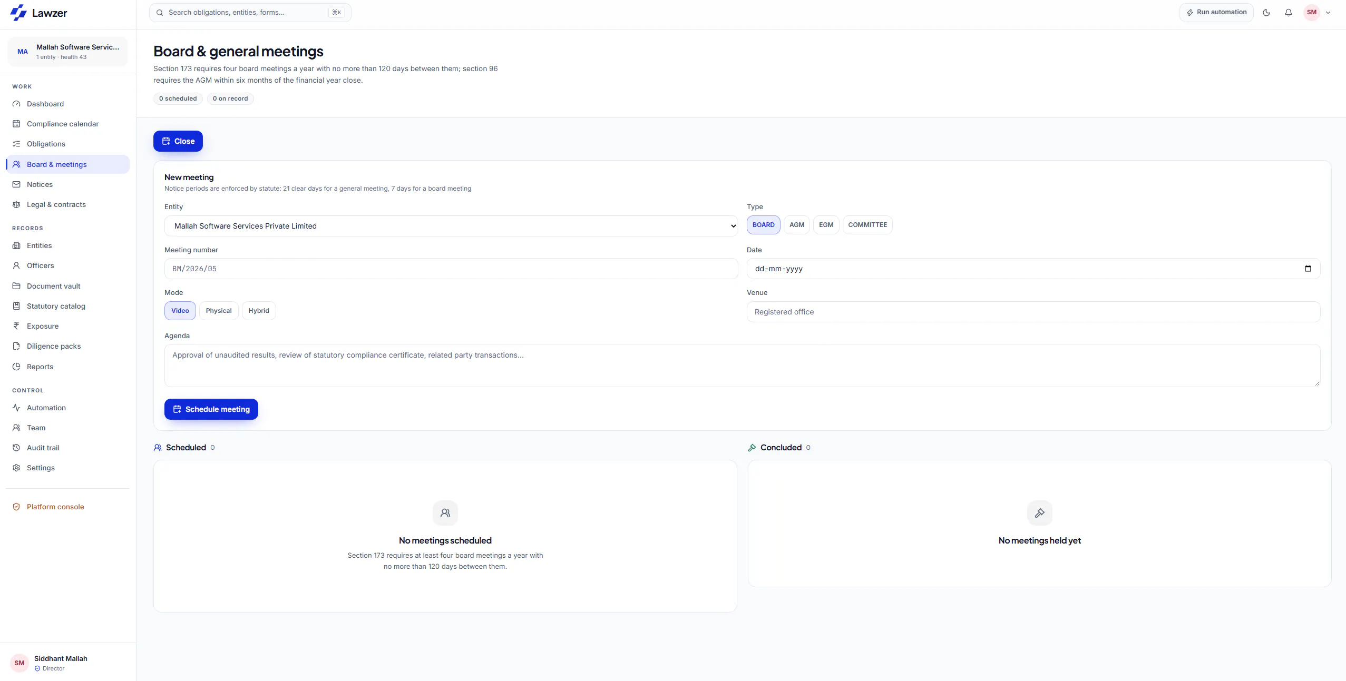Navigate to Diligence packs
The height and width of the screenshot is (681, 1346).
point(67,346)
